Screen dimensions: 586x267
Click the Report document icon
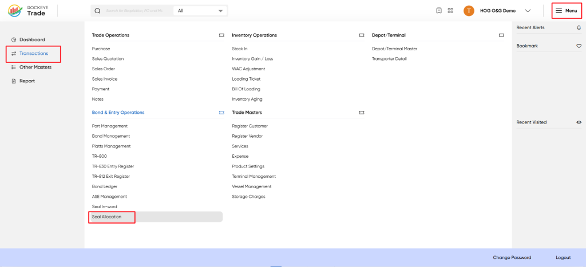pos(14,81)
